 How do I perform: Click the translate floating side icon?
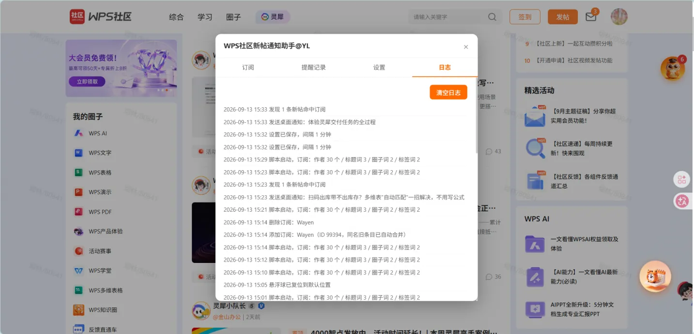682,201
